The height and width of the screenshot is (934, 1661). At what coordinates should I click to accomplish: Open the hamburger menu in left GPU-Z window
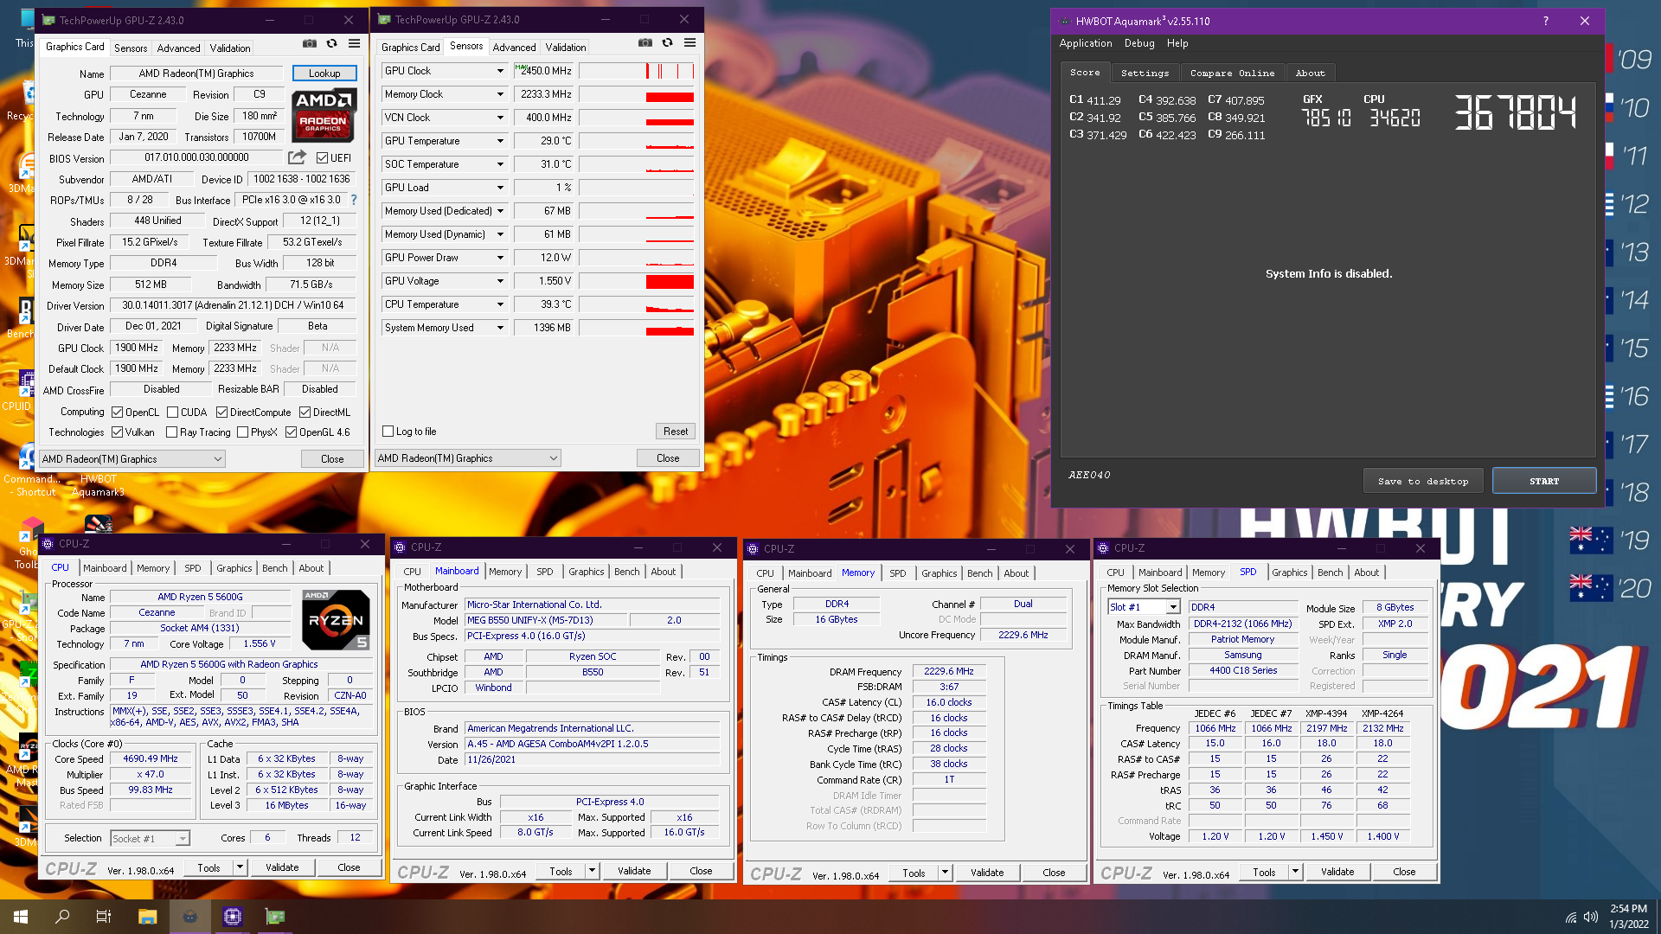tap(355, 43)
